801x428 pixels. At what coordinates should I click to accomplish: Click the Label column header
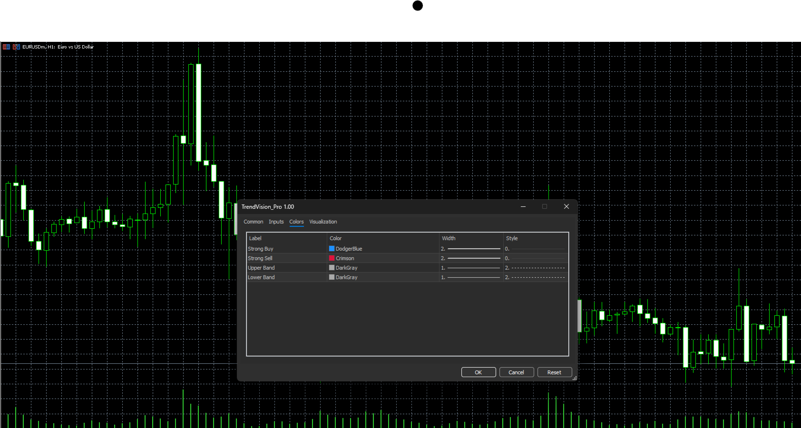pos(287,238)
